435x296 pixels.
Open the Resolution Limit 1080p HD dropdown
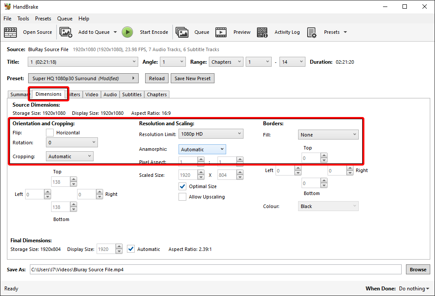tap(211, 134)
